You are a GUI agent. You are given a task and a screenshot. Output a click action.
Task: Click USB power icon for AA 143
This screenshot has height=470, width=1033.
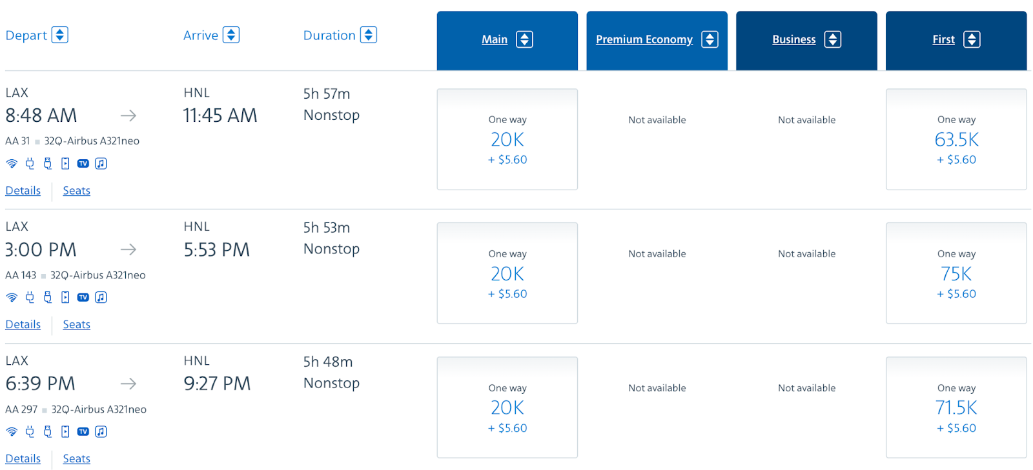(48, 297)
